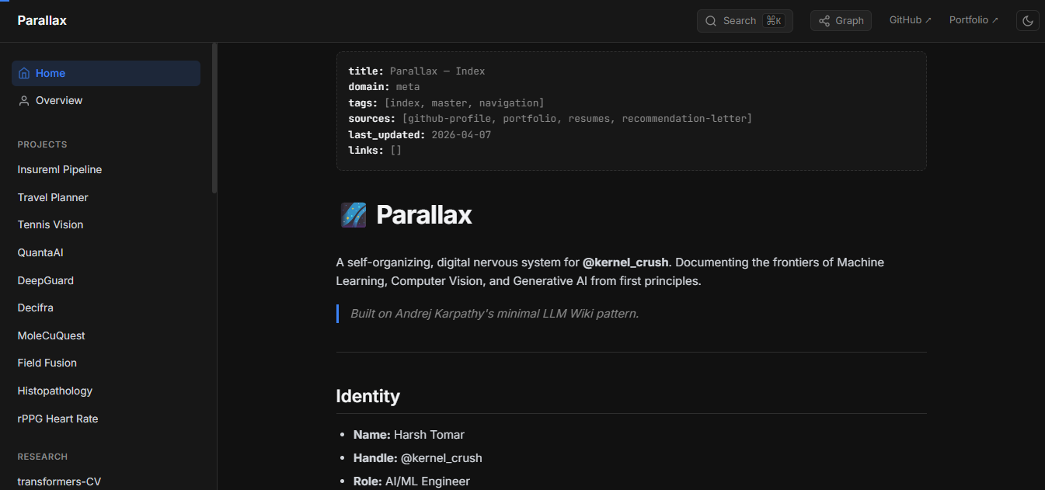Click the Parallax main heading
Screen dimensions: 1045x490
pos(424,214)
